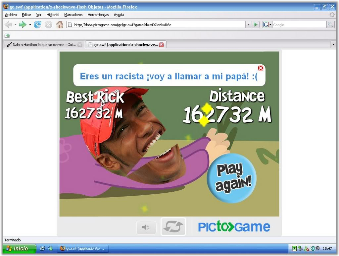
Task: Mute the game sound
Action: 146,227
